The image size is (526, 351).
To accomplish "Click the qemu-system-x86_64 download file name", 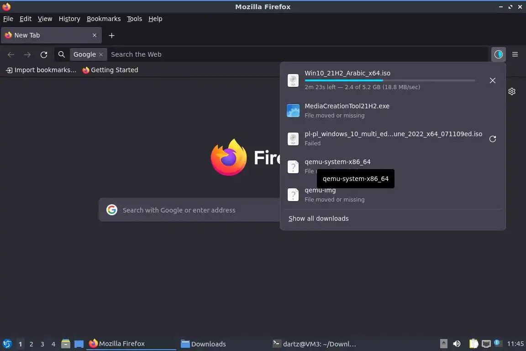I will [337, 162].
